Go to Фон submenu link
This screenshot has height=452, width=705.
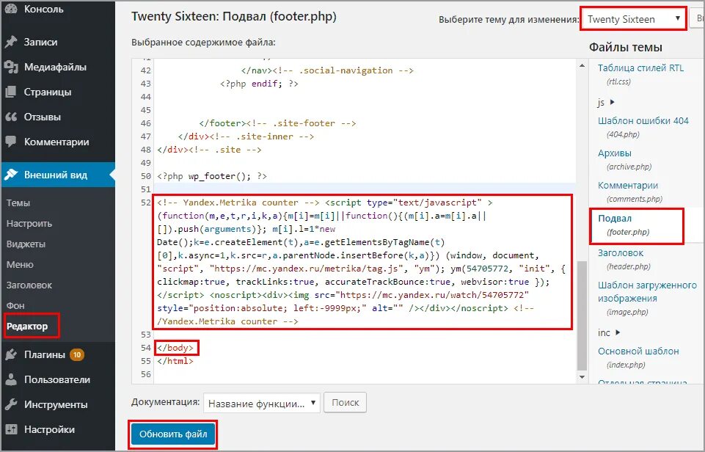15,305
